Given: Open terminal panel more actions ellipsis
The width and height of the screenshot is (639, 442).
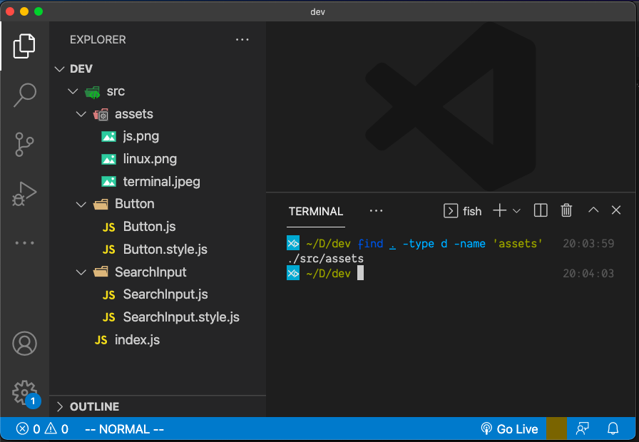Looking at the screenshot, I should (x=376, y=210).
